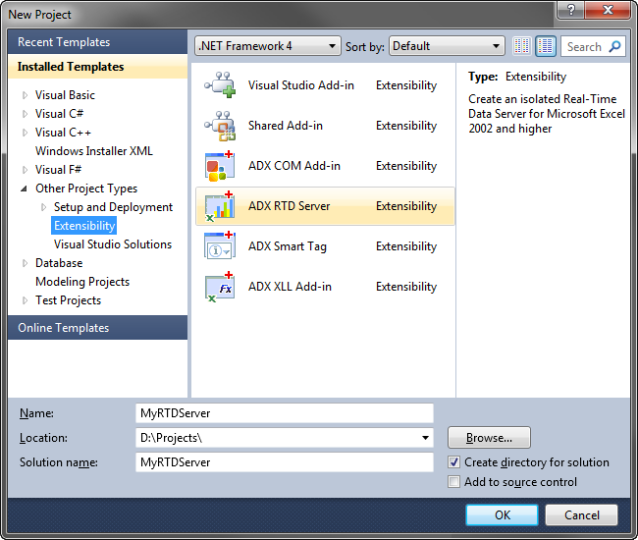Switch to medium icons list view

tap(546, 46)
